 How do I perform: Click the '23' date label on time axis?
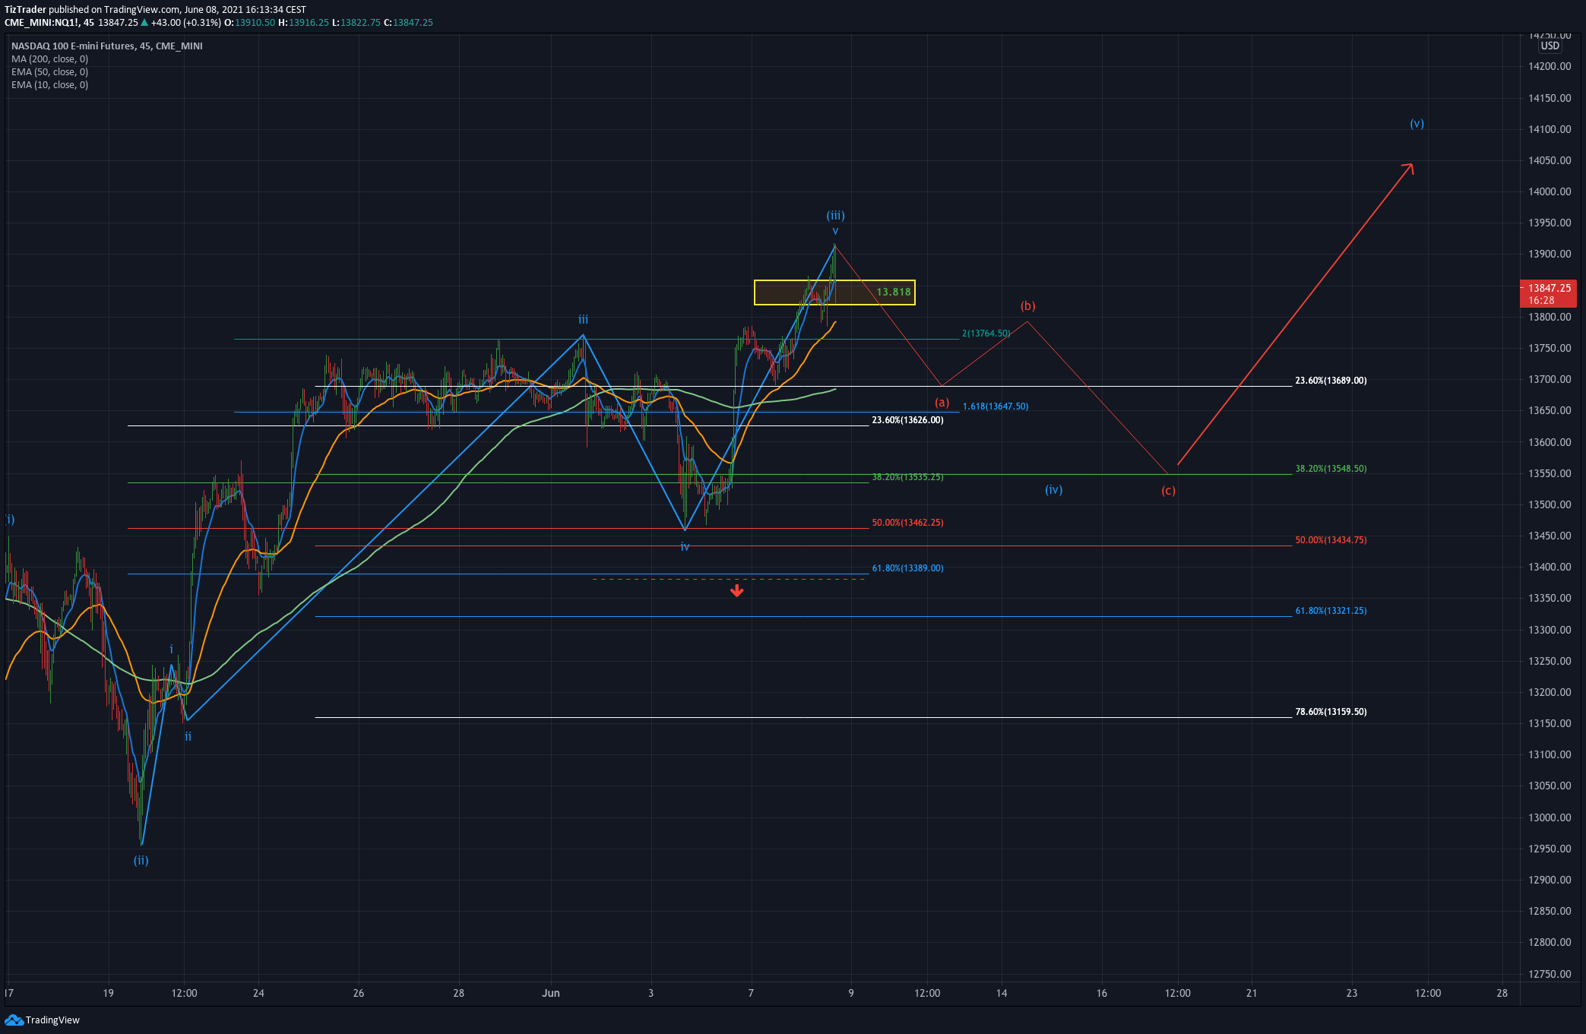tap(1351, 993)
